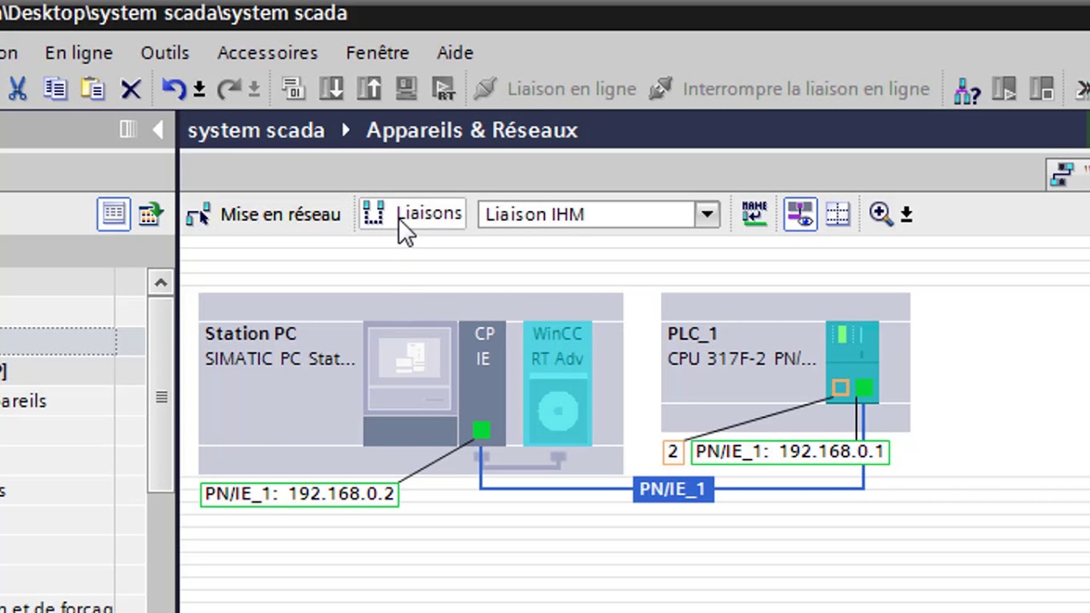Open the En ligne menu

[x=78, y=53]
